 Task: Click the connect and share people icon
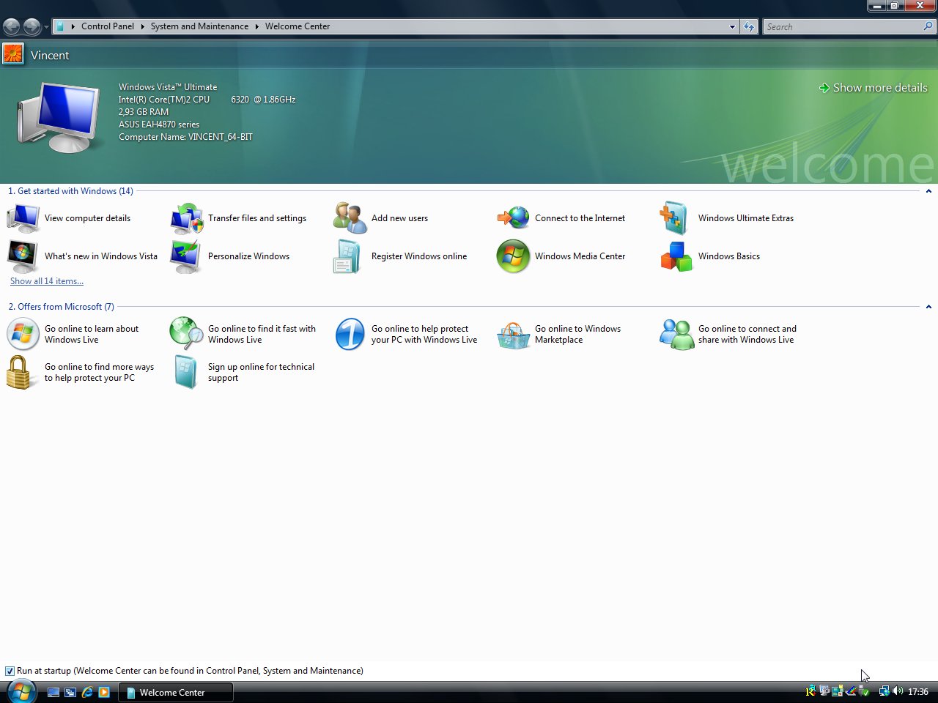(676, 334)
